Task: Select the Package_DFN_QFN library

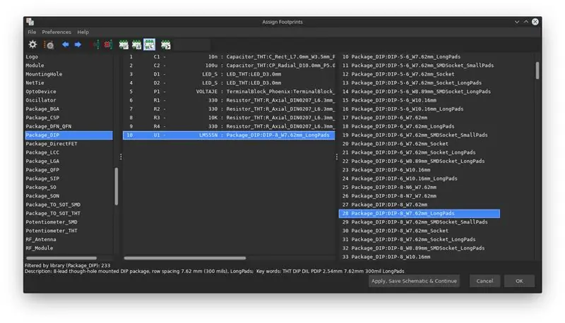Action: tap(69, 126)
